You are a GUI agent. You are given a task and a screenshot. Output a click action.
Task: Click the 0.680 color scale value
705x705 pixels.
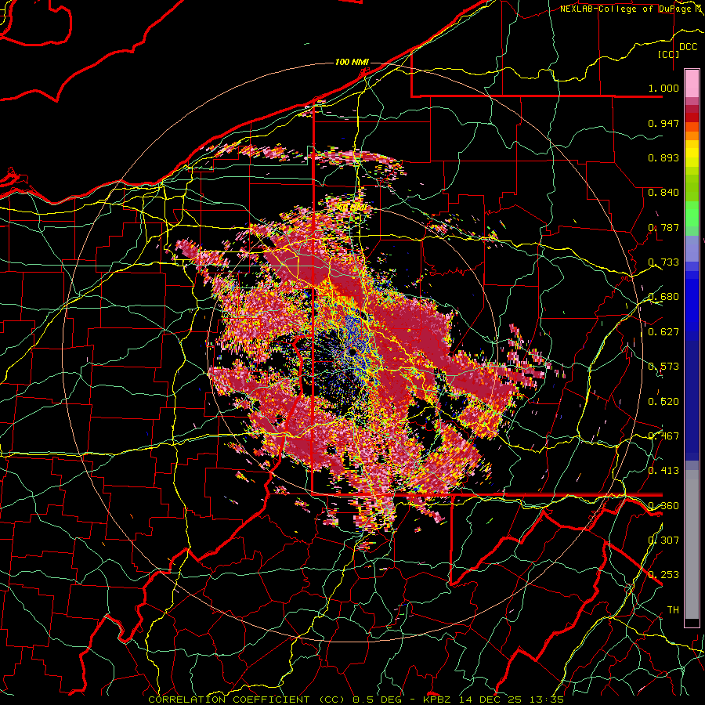pyautogui.click(x=663, y=297)
